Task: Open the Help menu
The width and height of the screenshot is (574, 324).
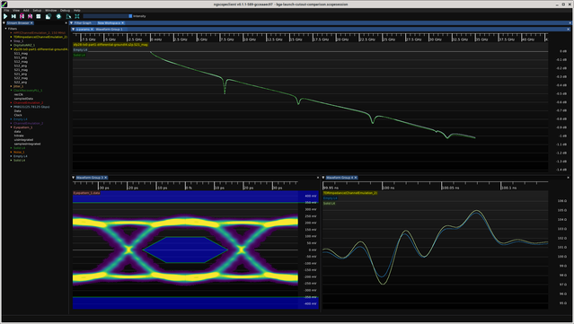Action: coord(77,11)
